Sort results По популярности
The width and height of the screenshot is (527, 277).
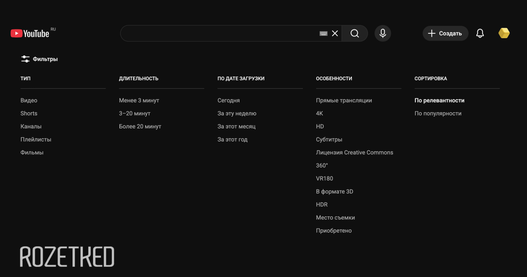tap(438, 113)
